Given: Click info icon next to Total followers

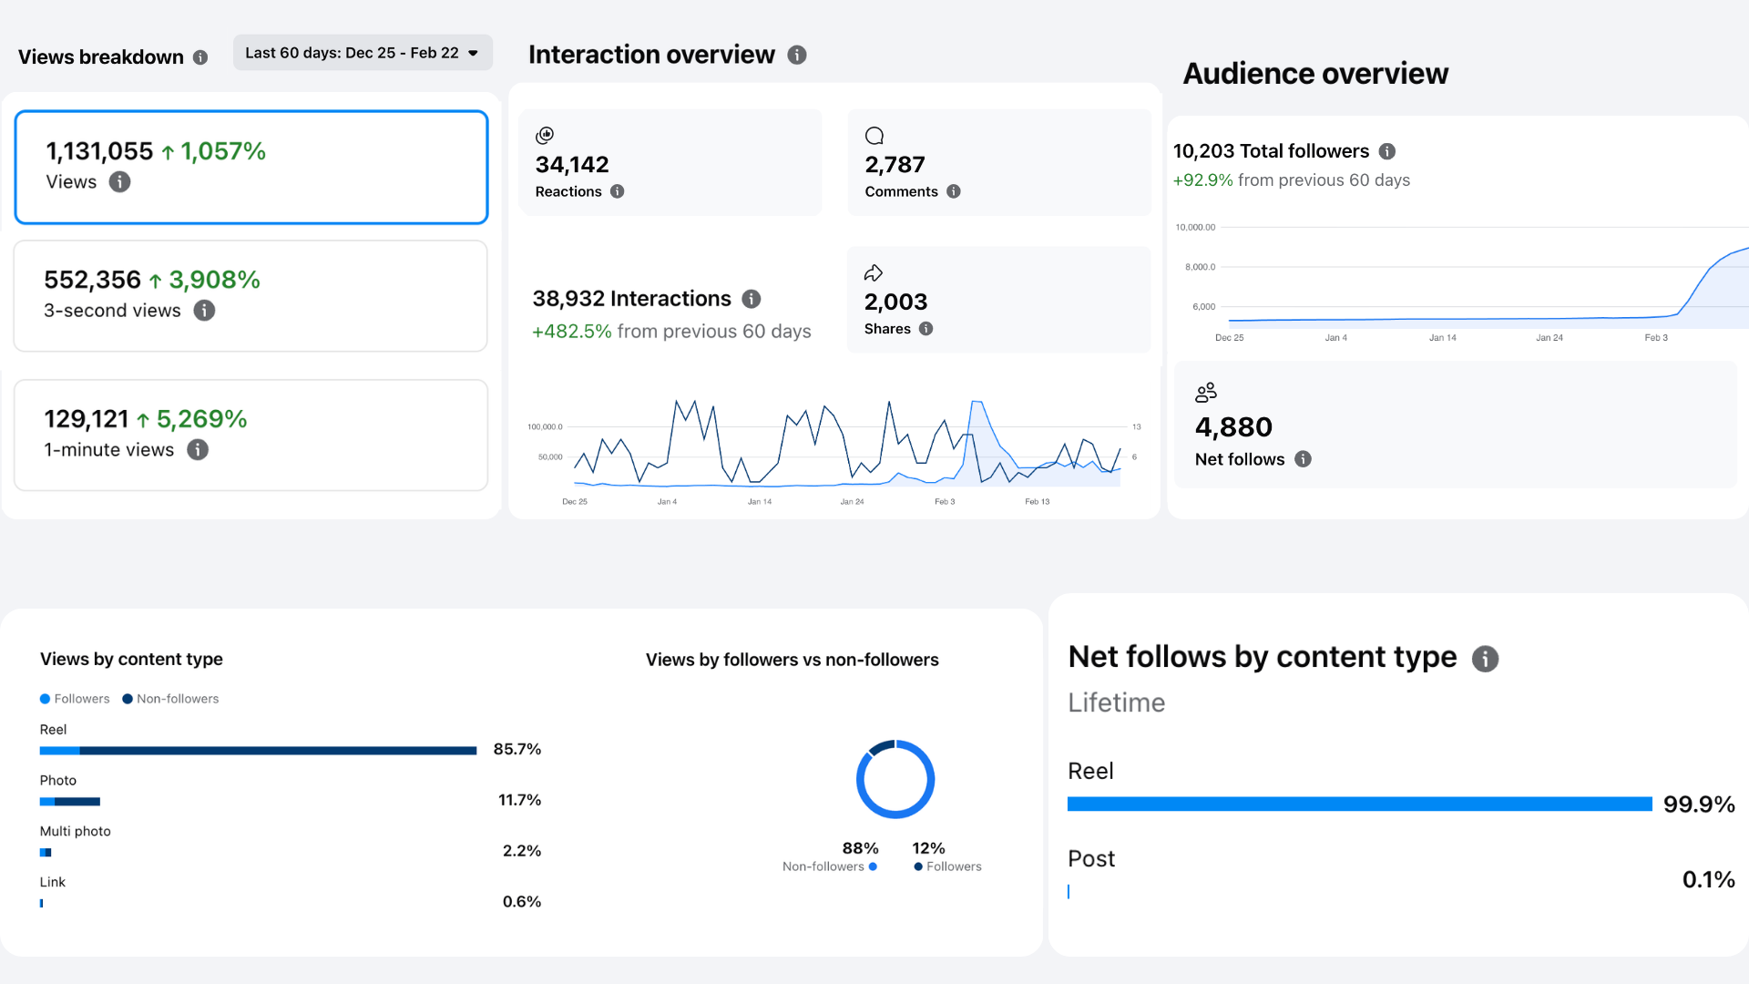Looking at the screenshot, I should click(1387, 151).
